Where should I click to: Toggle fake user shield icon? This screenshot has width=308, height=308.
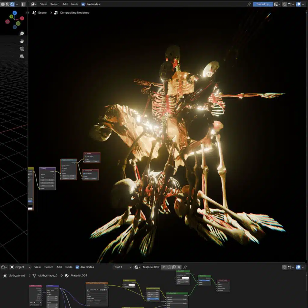point(169,267)
